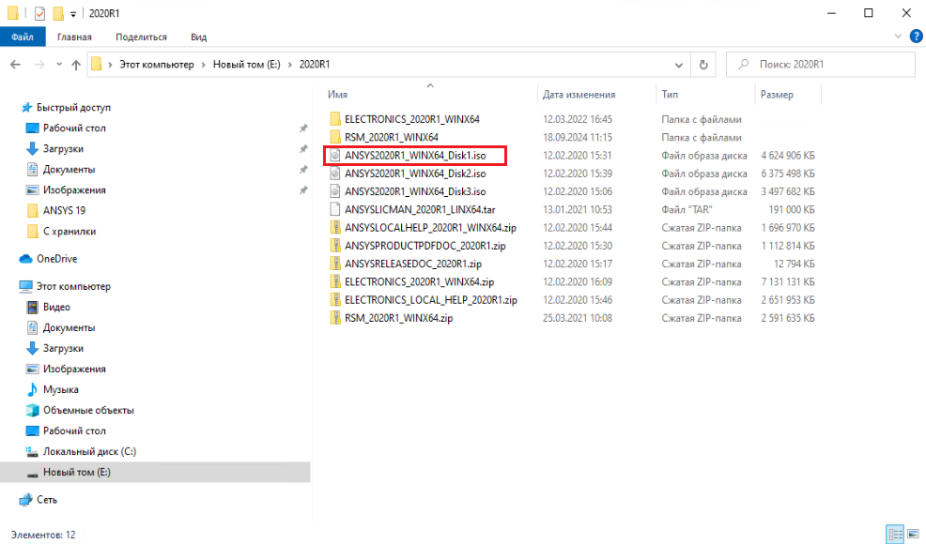Click the Properties quick access toolbar icon

pyautogui.click(x=39, y=13)
